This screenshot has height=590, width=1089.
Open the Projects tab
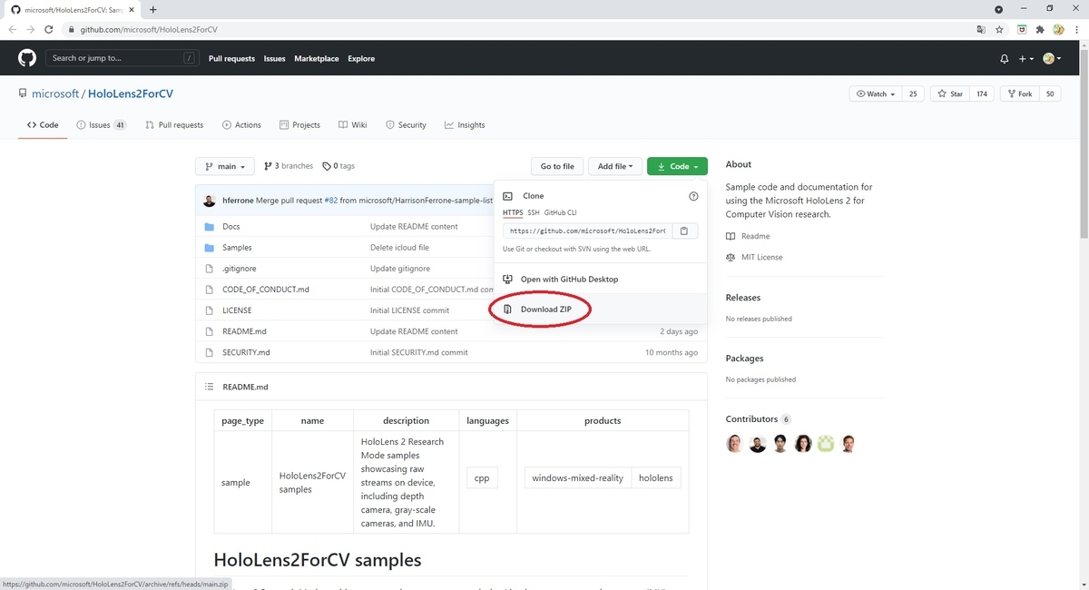point(299,125)
